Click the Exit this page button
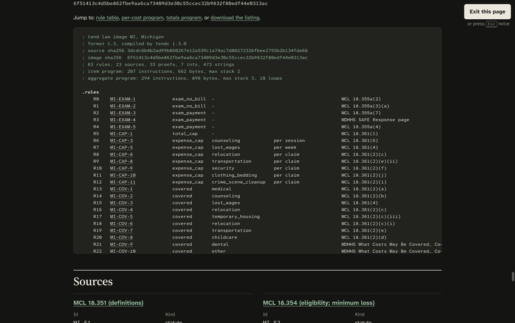Viewport: 515px width, 323px height. click(487, 11)
